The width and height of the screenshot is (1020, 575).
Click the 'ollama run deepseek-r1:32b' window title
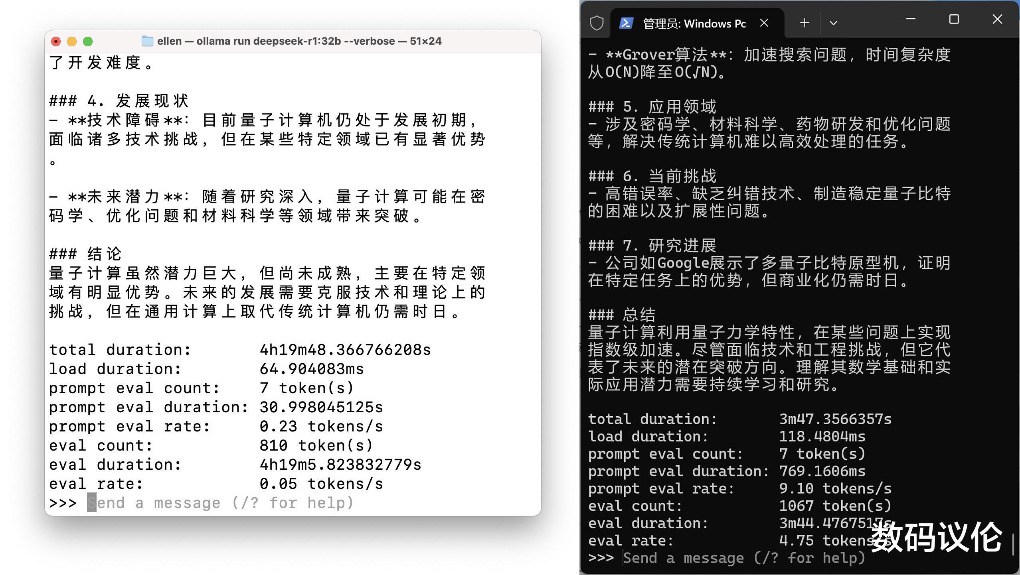point(299,41)
